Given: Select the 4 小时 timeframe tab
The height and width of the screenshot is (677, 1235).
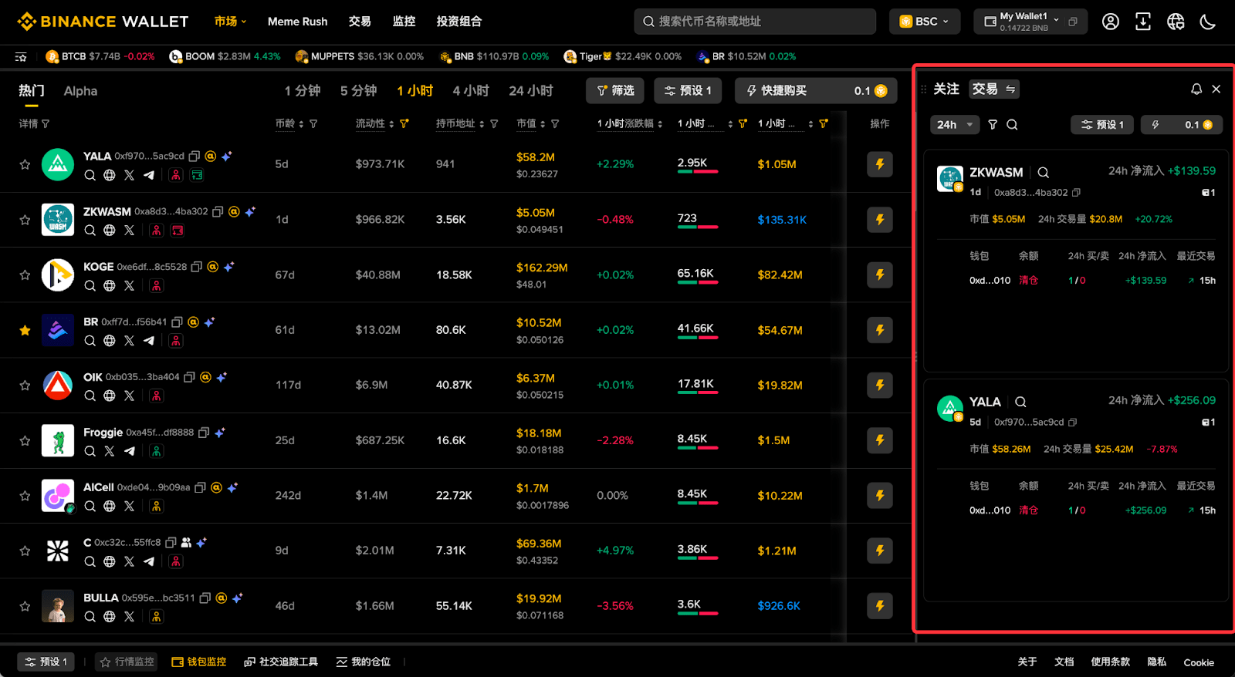Looking at the screenshot, I should point(471,91).
